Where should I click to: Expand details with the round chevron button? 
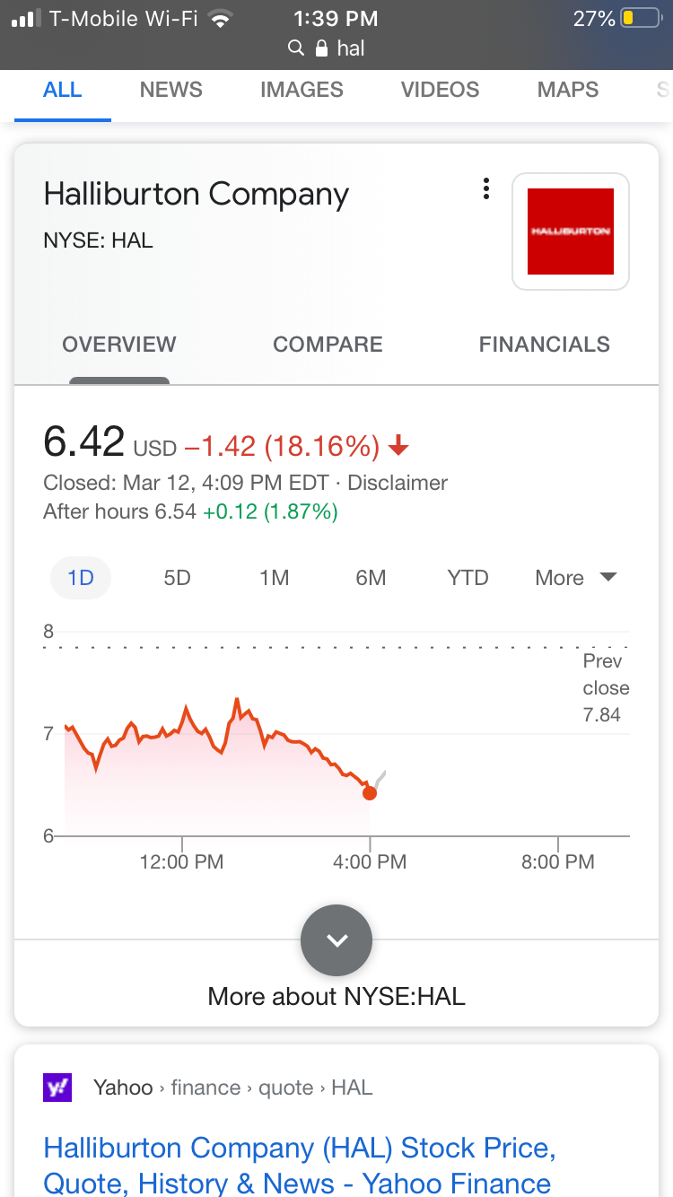click(336, 939)
